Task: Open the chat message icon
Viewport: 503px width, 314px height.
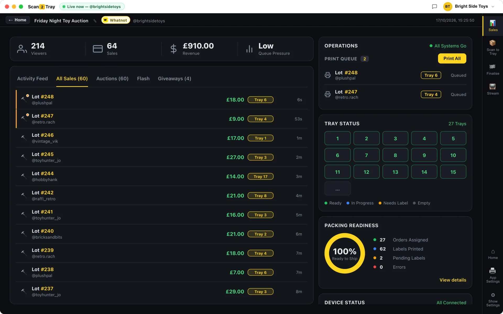Action: tap(434, 7)
